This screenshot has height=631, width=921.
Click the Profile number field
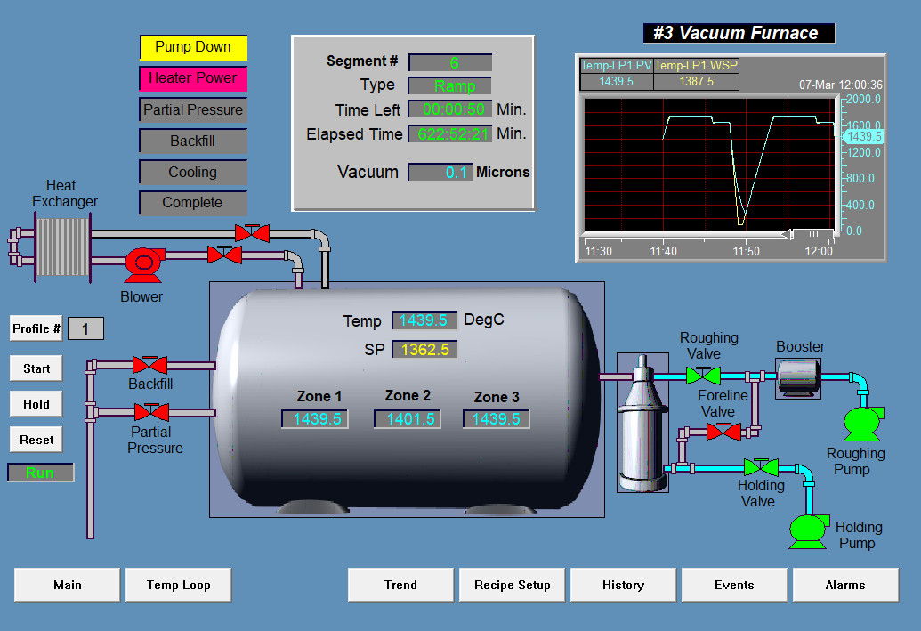coord(85,328)
